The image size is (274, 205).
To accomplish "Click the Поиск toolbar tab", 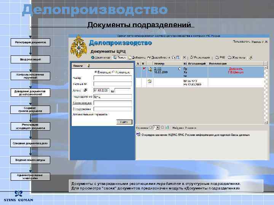I will pyautogui.click(x=119, y=57).
